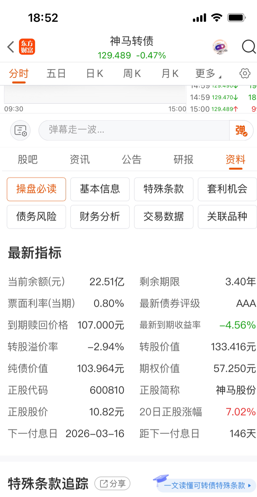The width and height of the screenshot is (257, 497).
Task: Click the 103.964元 pure bond value
Action: click(x=101, y=368)
